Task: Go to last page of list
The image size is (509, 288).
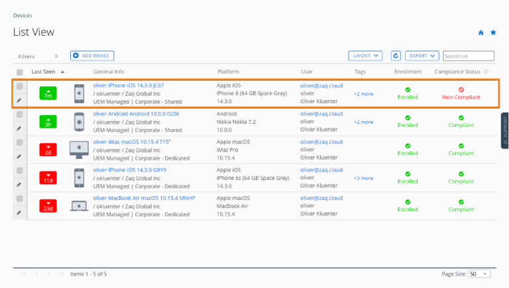Action: (61, 274)
